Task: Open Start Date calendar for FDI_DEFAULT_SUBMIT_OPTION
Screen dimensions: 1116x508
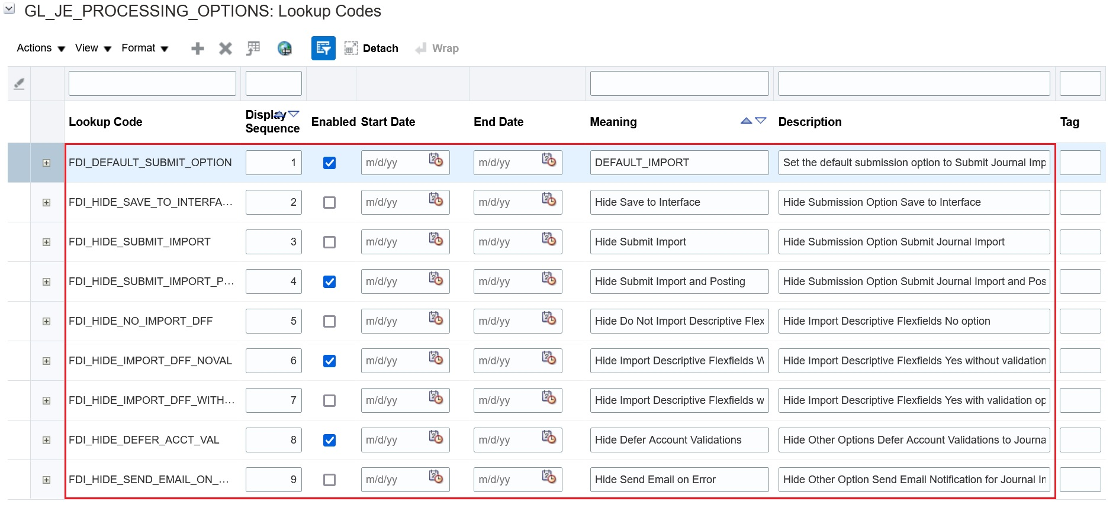Action: click(x=436, y=160)
